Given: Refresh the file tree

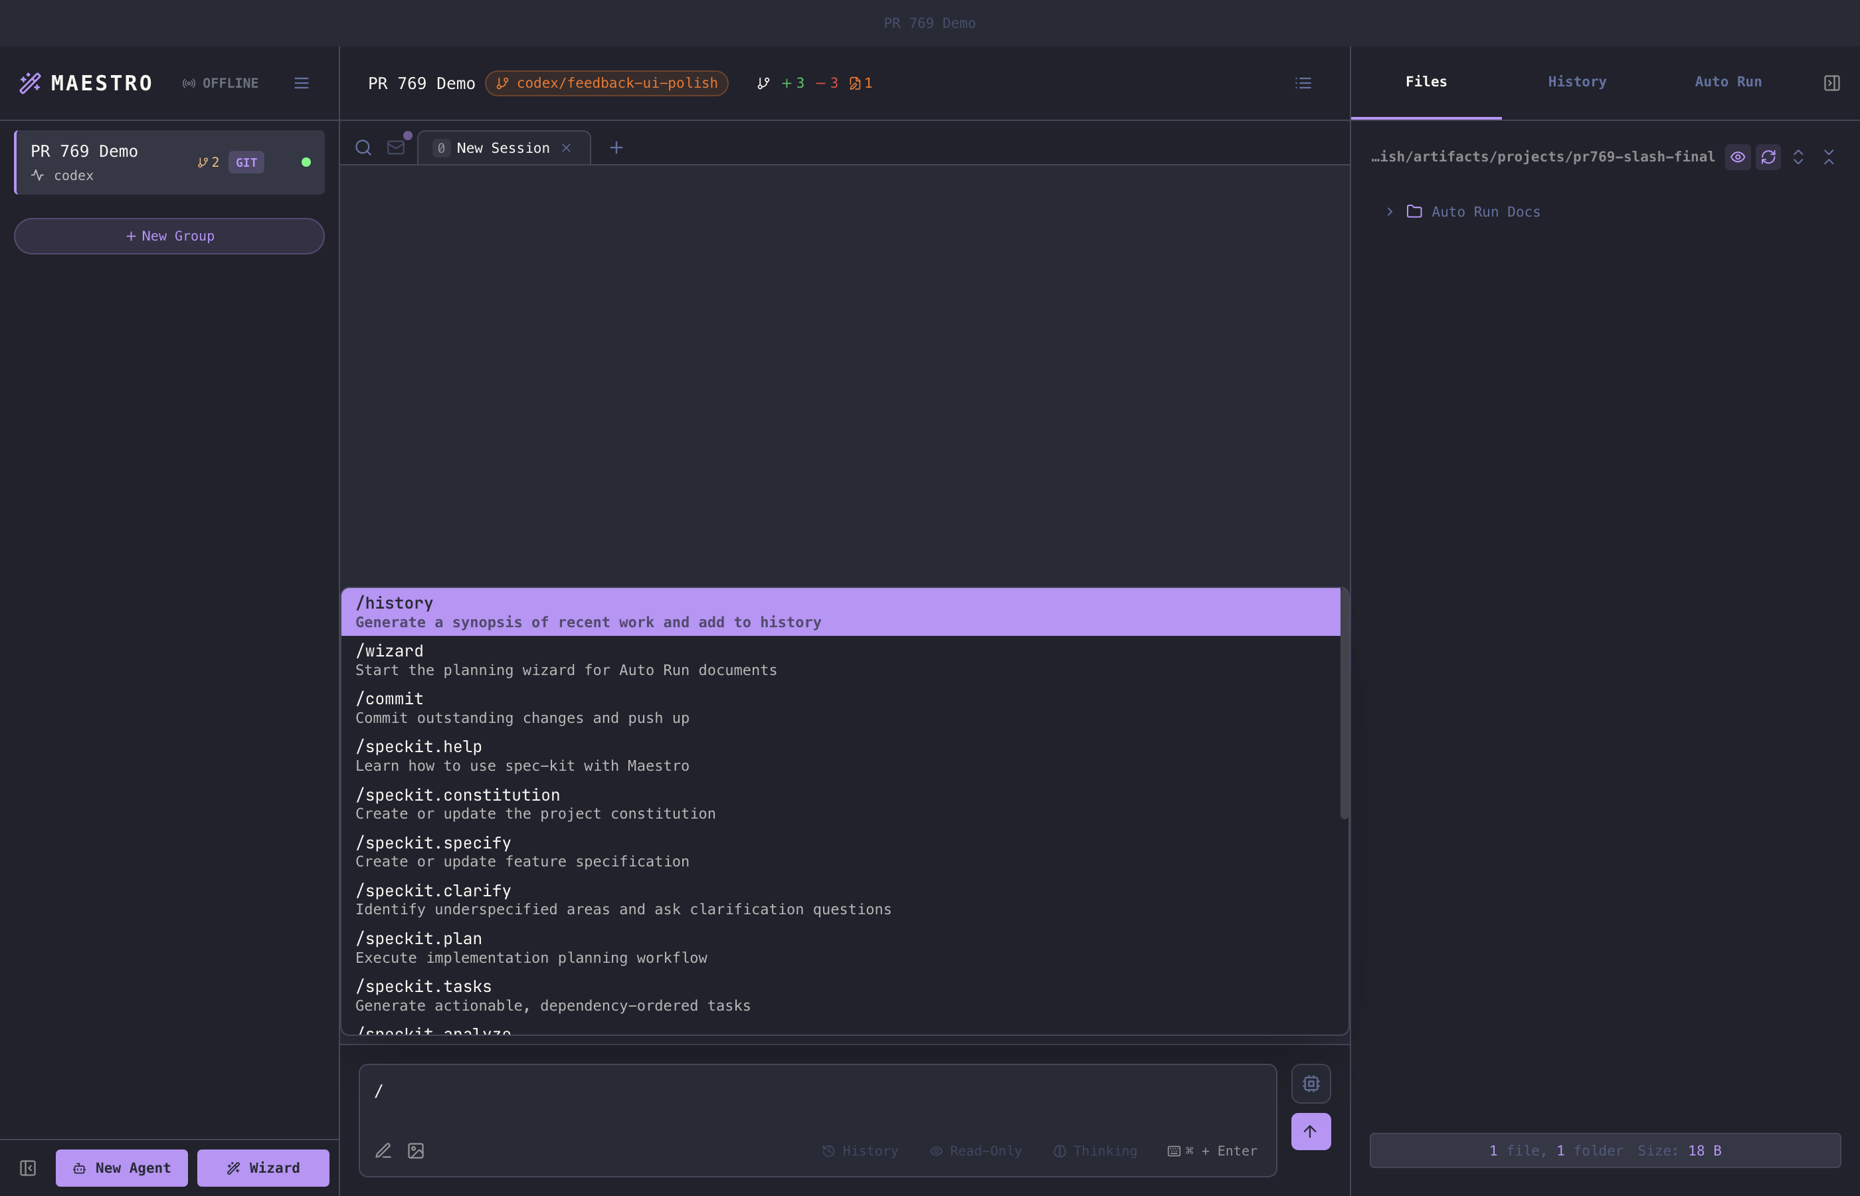Looking at the screenshot, I should 1768,157.
